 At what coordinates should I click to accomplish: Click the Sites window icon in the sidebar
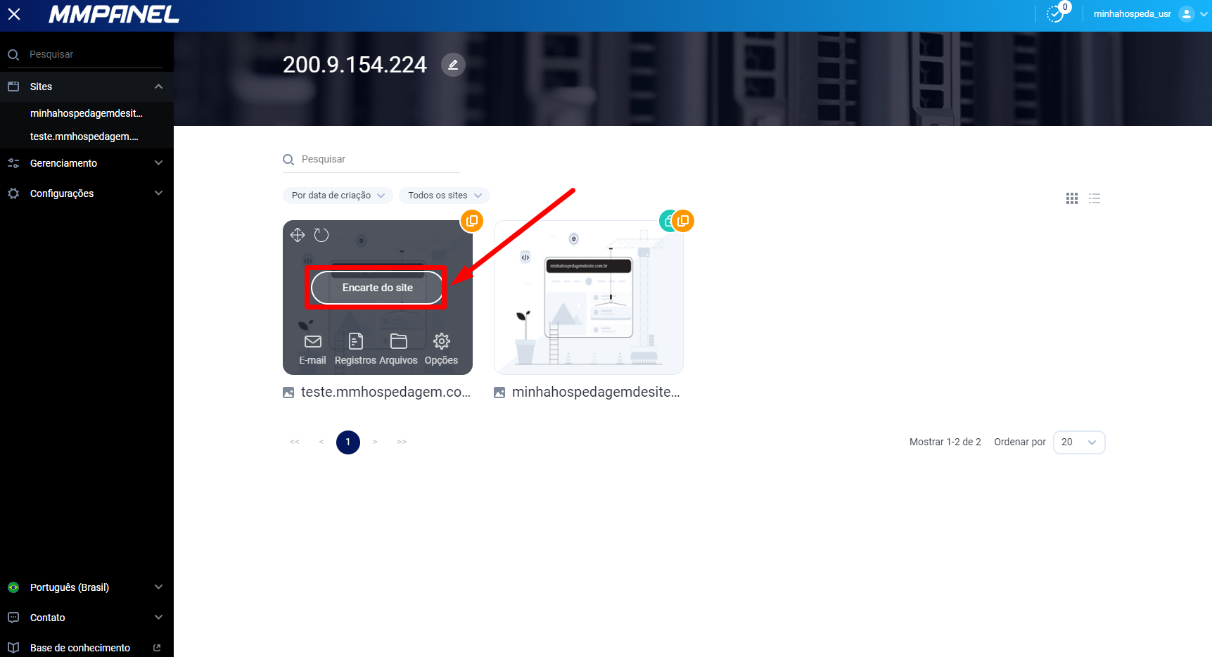pos(13,87)
